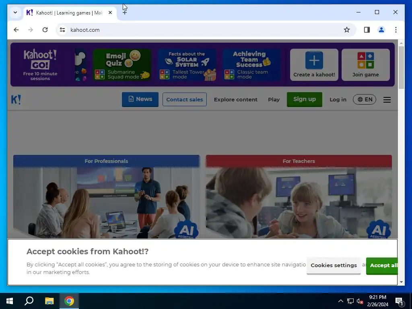Open the Emoji Quiz kahoot card
The height and width of the screenshot is (309, 412).
(x=122, y=65)
